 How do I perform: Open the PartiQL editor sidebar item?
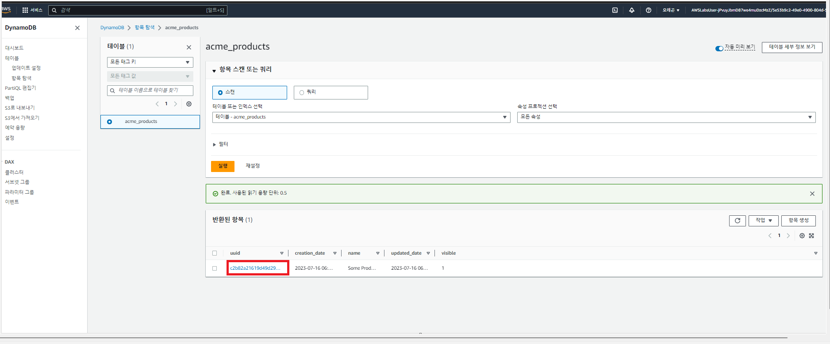(20, 88)
